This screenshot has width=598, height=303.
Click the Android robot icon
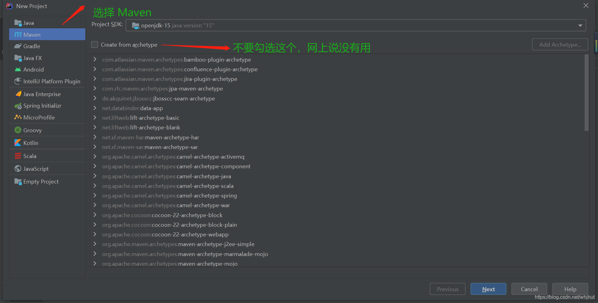click(18, 69)
